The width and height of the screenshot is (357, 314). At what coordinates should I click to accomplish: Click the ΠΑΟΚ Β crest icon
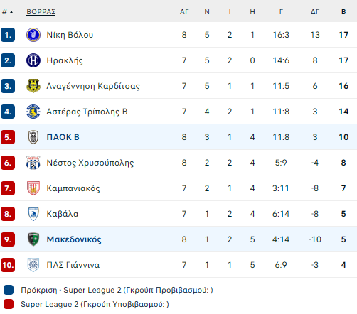click(33, 137)
